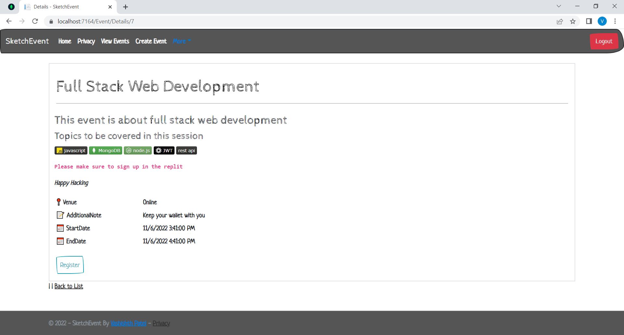Click the 'Happy Hacking' text
The width and height of the screenshot is (624, 335).
tap(71, 183)
